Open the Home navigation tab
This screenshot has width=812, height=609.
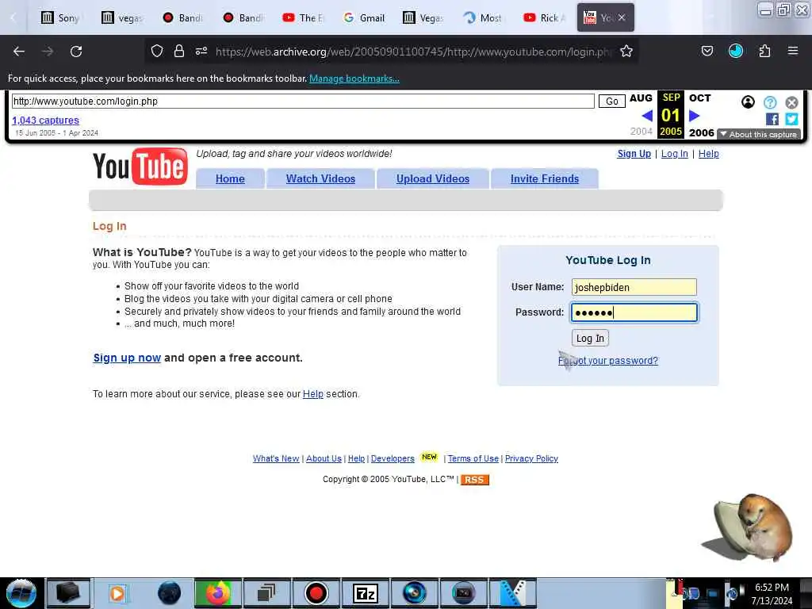(230, 178)
